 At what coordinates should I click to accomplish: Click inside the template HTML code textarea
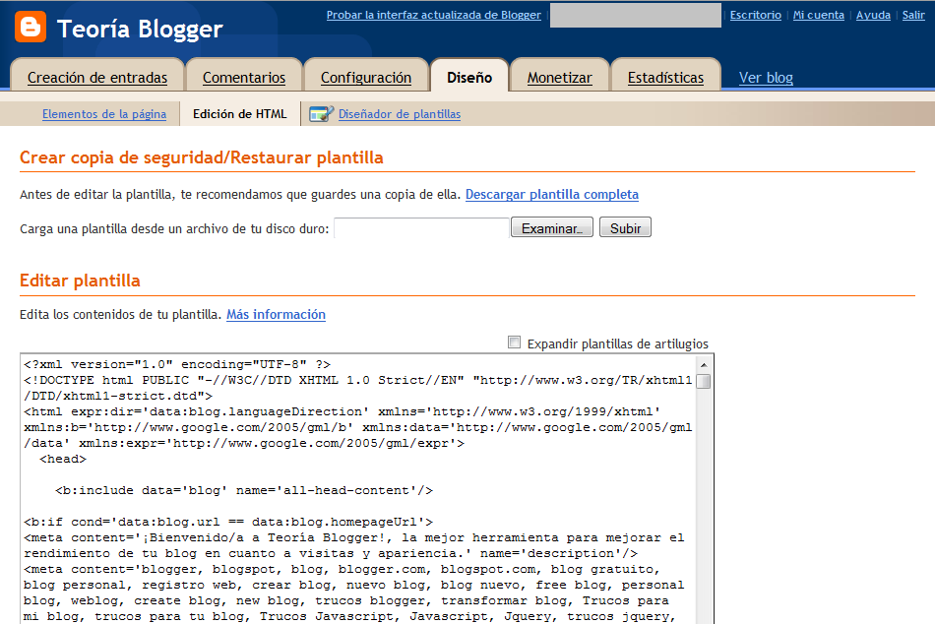pos(358,489)
